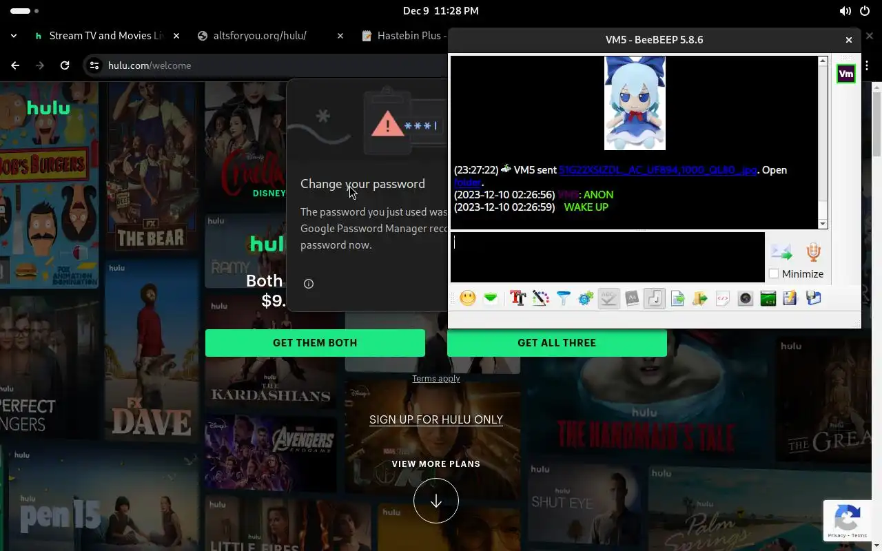Click the reCAPTCHA badge on the Hulu page
The width and height of the screenshot is (882, 551).
tap(847, 521)
